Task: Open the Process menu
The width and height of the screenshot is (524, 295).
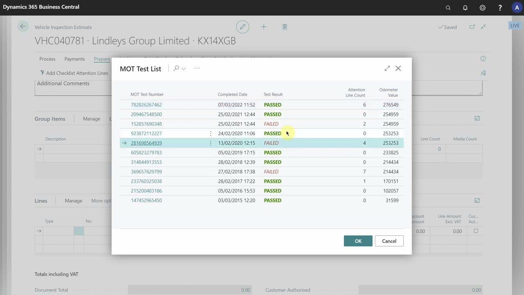Action: 47,59
